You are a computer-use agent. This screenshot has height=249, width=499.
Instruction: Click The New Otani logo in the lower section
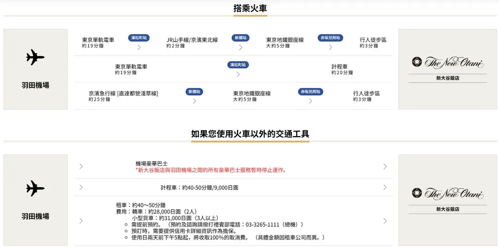(447, 193)
